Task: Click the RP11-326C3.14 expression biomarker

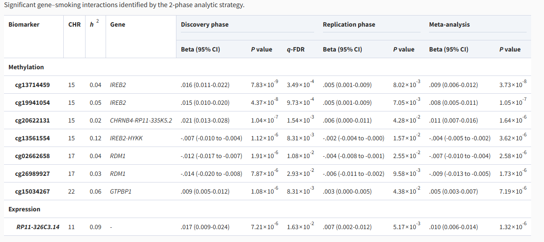Action: click(38, 227)
